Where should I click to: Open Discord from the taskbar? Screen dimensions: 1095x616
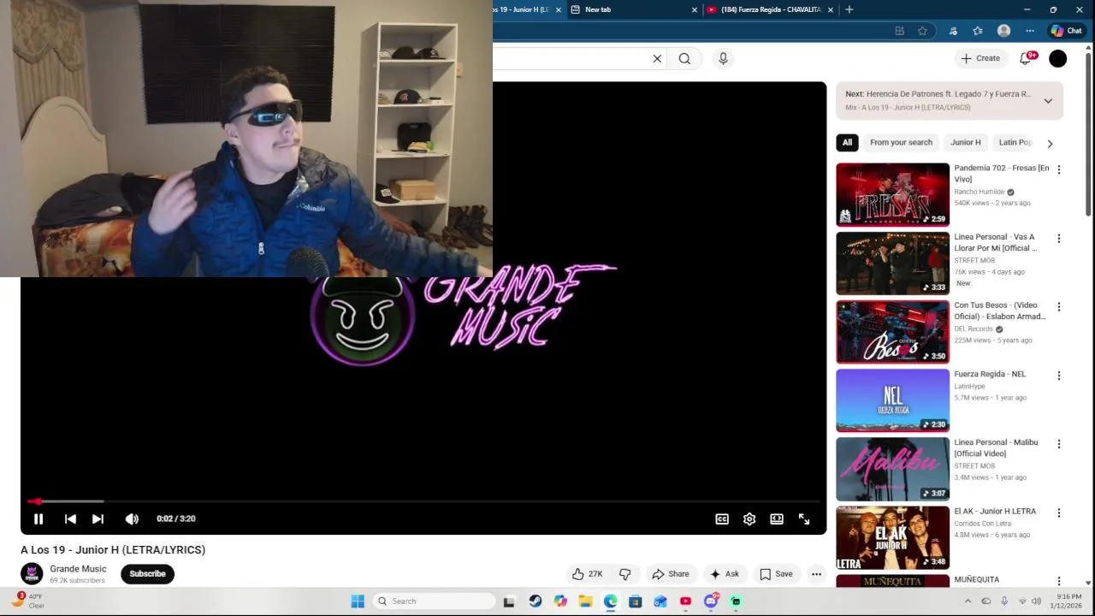coord(710,601)
